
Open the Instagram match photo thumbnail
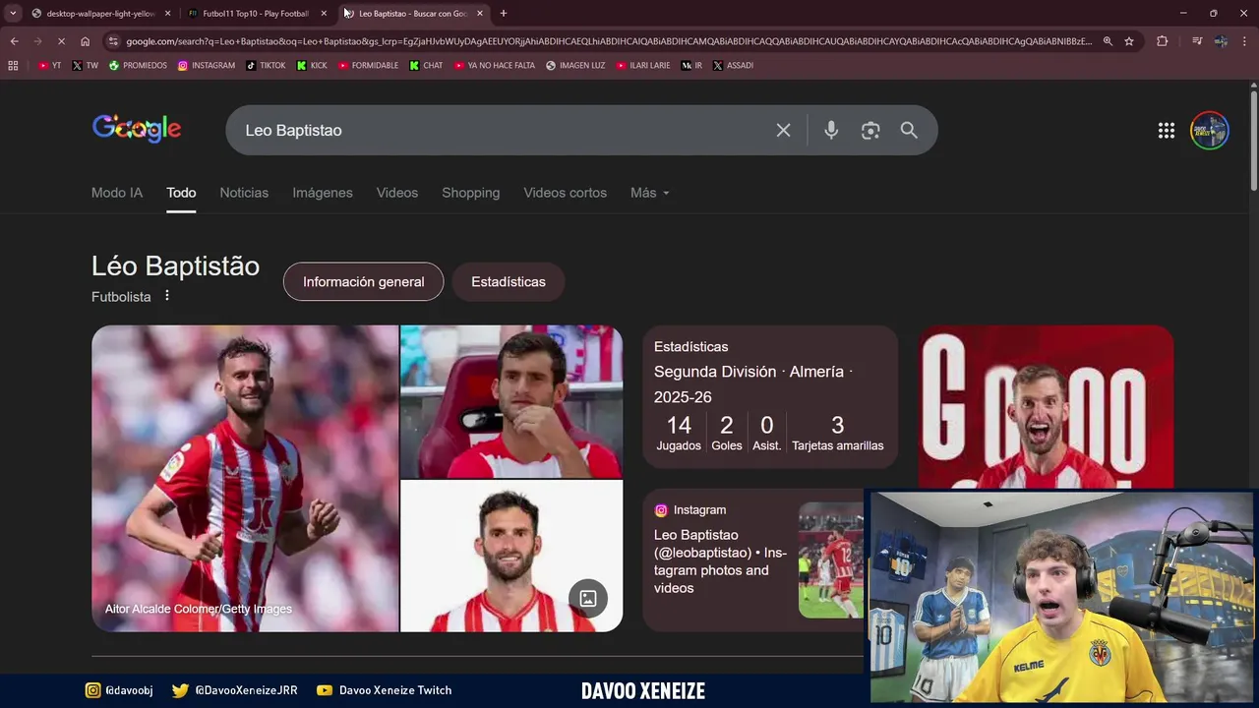click(x=831, y=560)
